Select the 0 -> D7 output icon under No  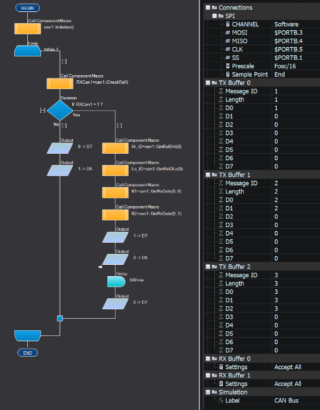60,148
